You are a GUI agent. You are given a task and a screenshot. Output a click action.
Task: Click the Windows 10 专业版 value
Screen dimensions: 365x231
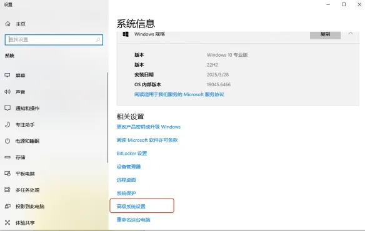tap(227, 55)
